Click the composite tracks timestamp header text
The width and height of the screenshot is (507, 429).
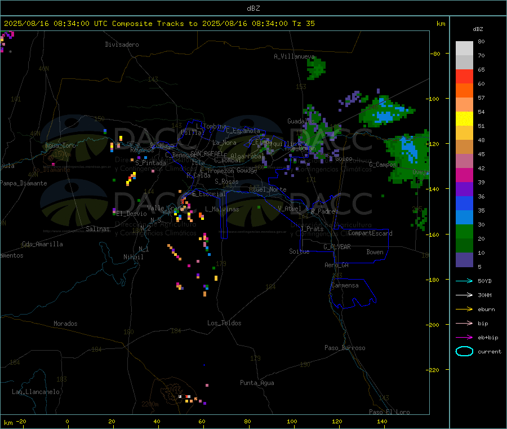[159, 24]
